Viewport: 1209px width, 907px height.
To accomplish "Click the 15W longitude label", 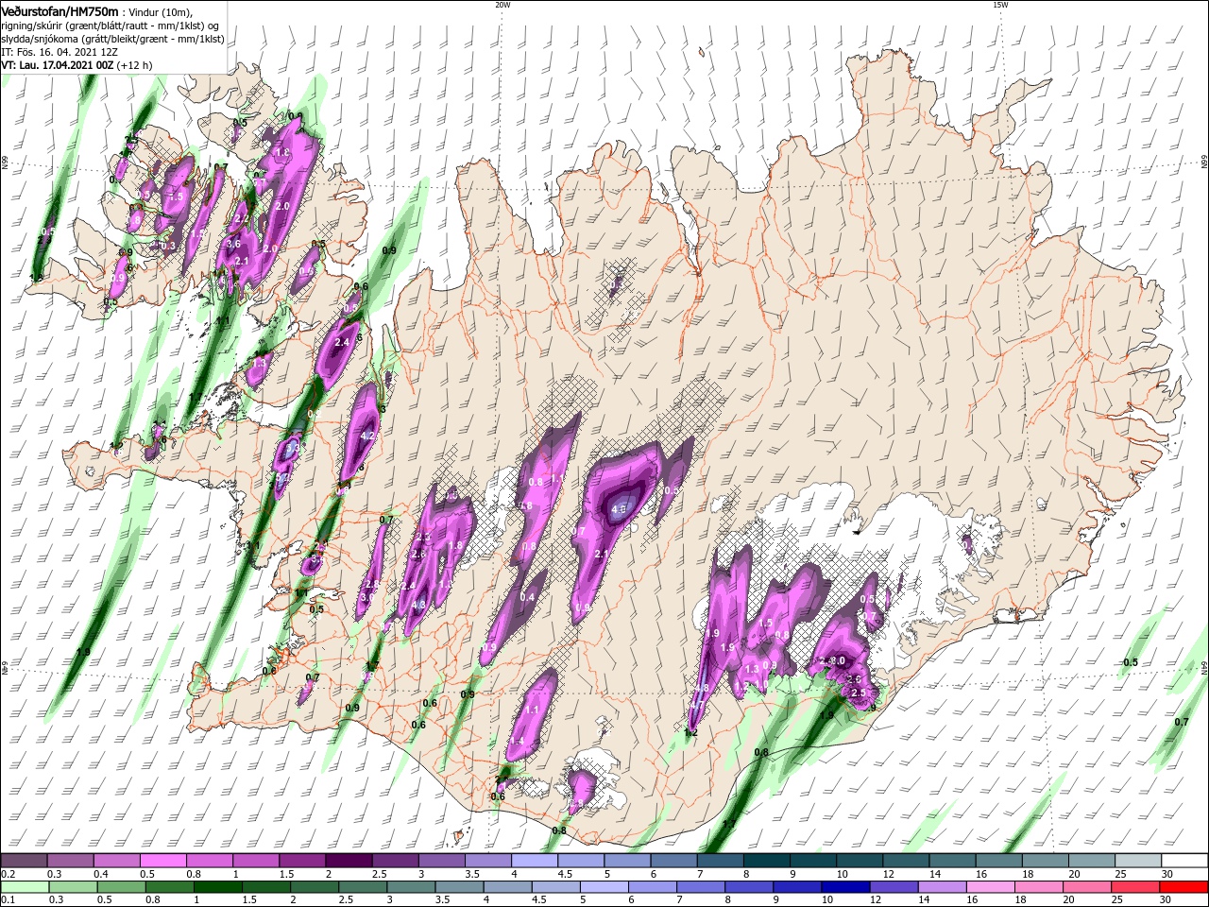I will (1000, 5).
